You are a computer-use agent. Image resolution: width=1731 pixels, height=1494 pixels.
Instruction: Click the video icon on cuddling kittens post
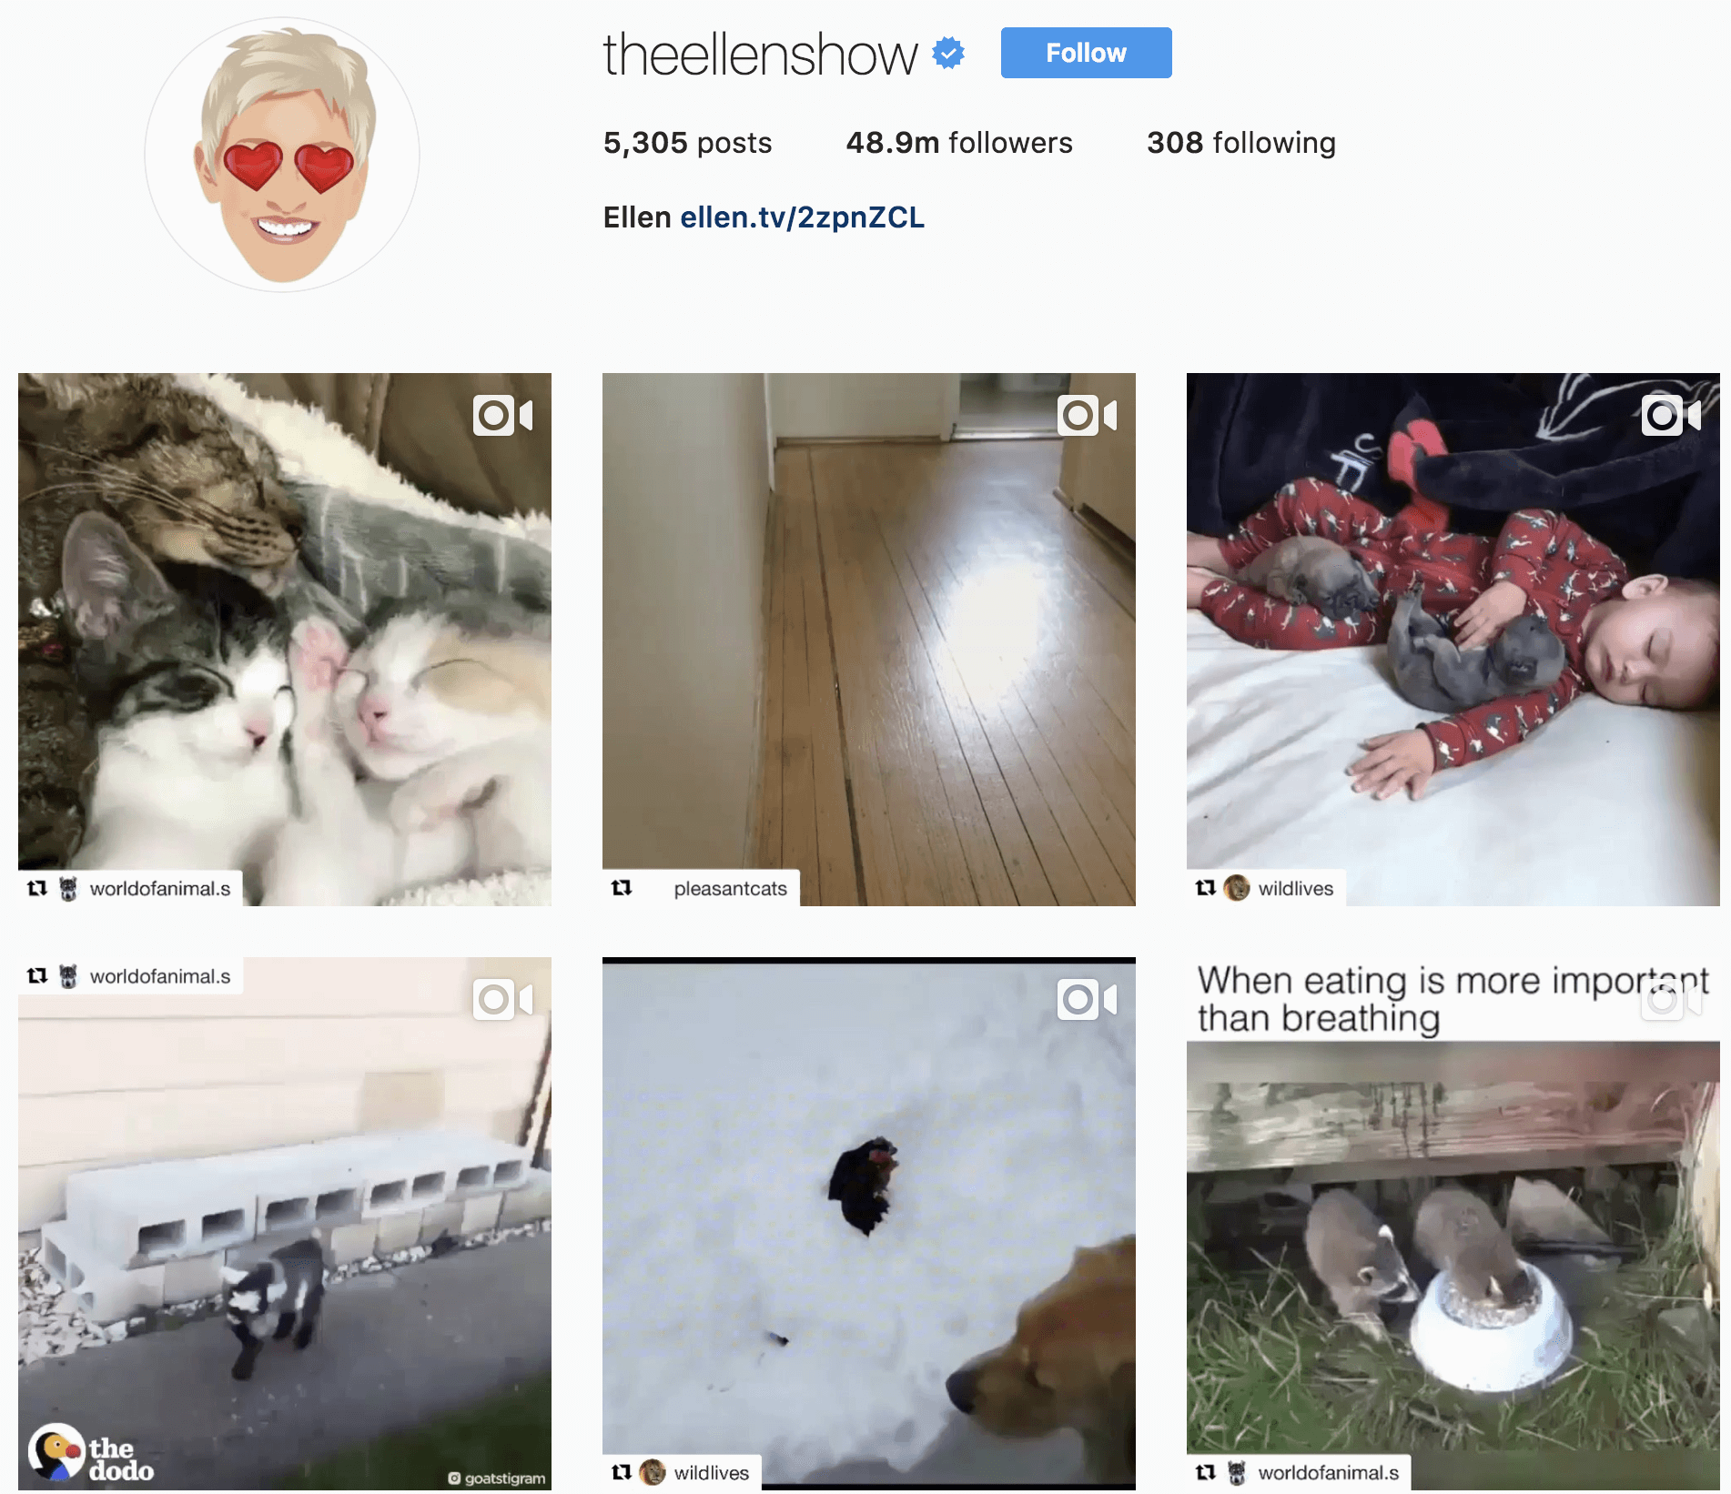(502, 416)
